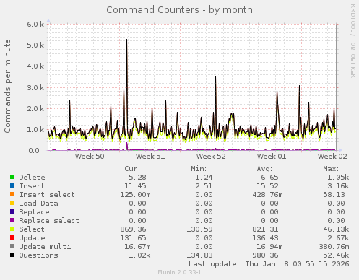Image resolution: width=359 pixels, height=280 pixels.
Task: Click the 'Week 52' x-axis label
Action: (x=211, y=157)
